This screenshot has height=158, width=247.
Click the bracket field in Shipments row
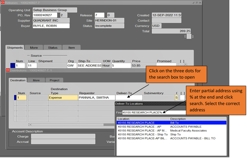[182, 66]
